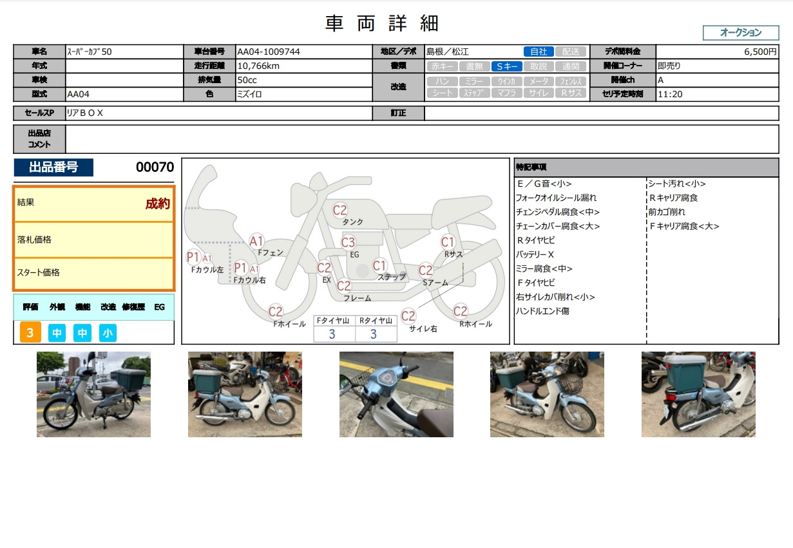Click the lot number 00070
The image size is (793, 548).
[155, 167]
